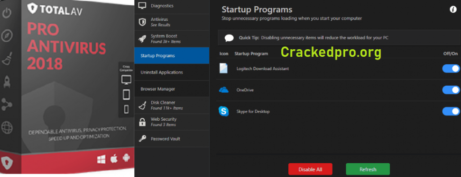
Task: Click the globe web sidebar icon
Action: pos(7,127)
